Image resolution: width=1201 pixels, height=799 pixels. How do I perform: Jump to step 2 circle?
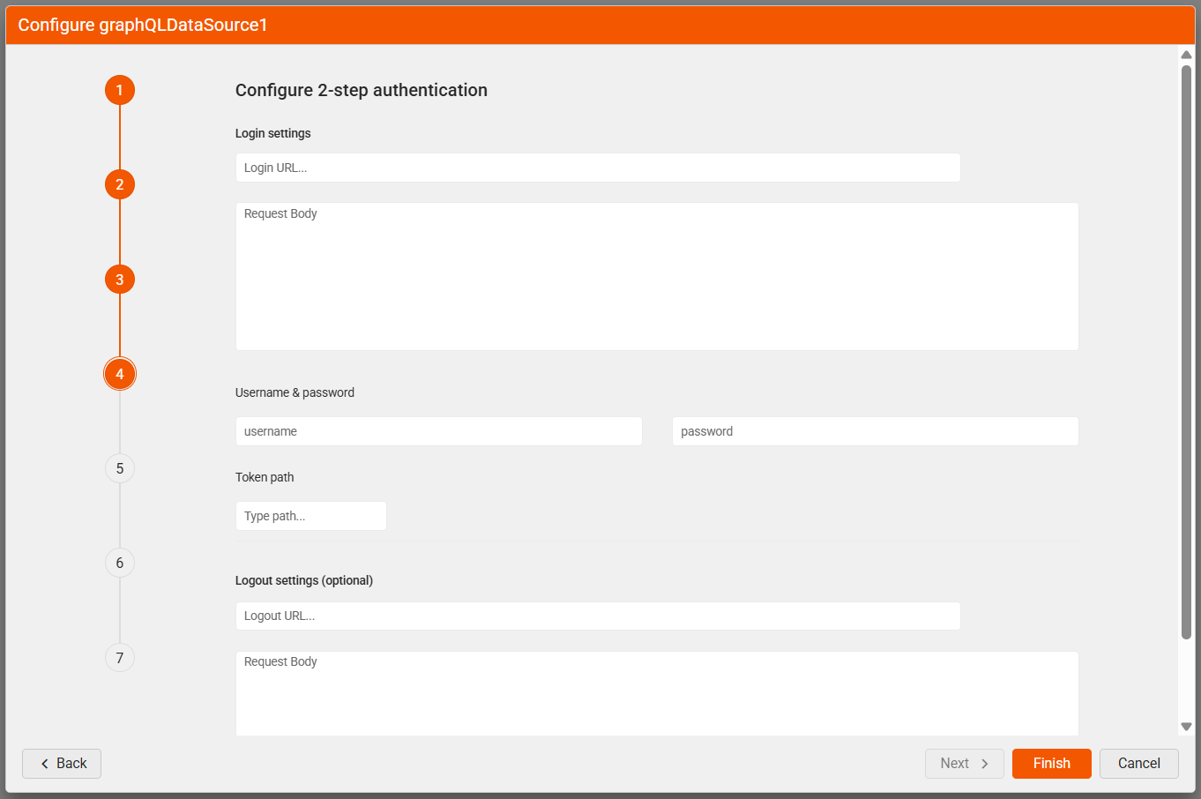point(120,184)
